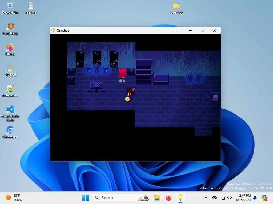Close the Oneshot game window
The height and width of the screenshot is (204, 273).
coord(215,30)
